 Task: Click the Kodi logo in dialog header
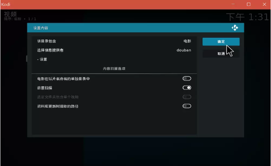(235, 28)
